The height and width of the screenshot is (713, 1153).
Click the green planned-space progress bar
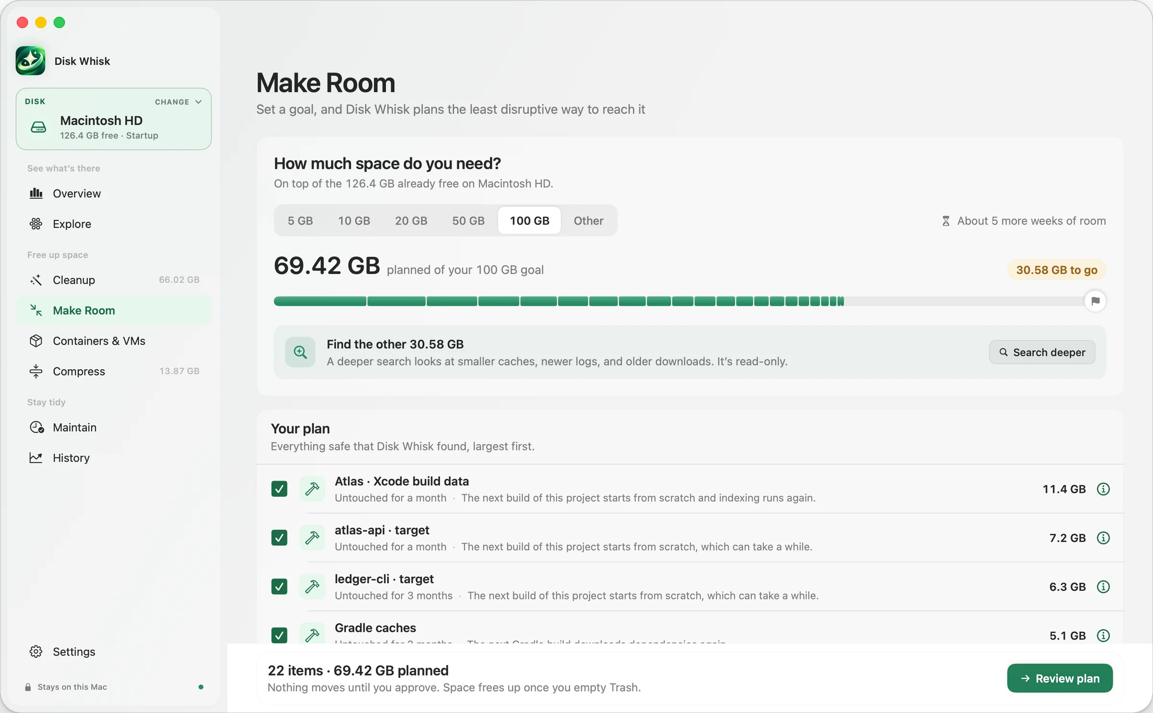click(559, 301)
